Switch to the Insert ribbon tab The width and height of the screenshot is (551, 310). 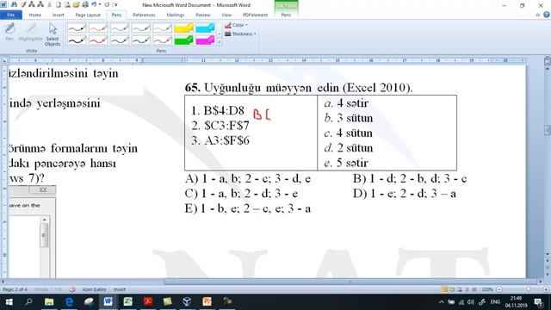click(x=58, y=15)
